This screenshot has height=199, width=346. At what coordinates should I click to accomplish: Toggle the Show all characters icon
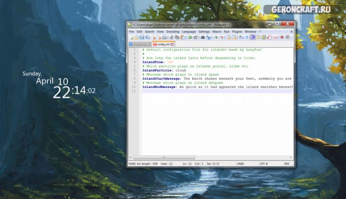247,37
